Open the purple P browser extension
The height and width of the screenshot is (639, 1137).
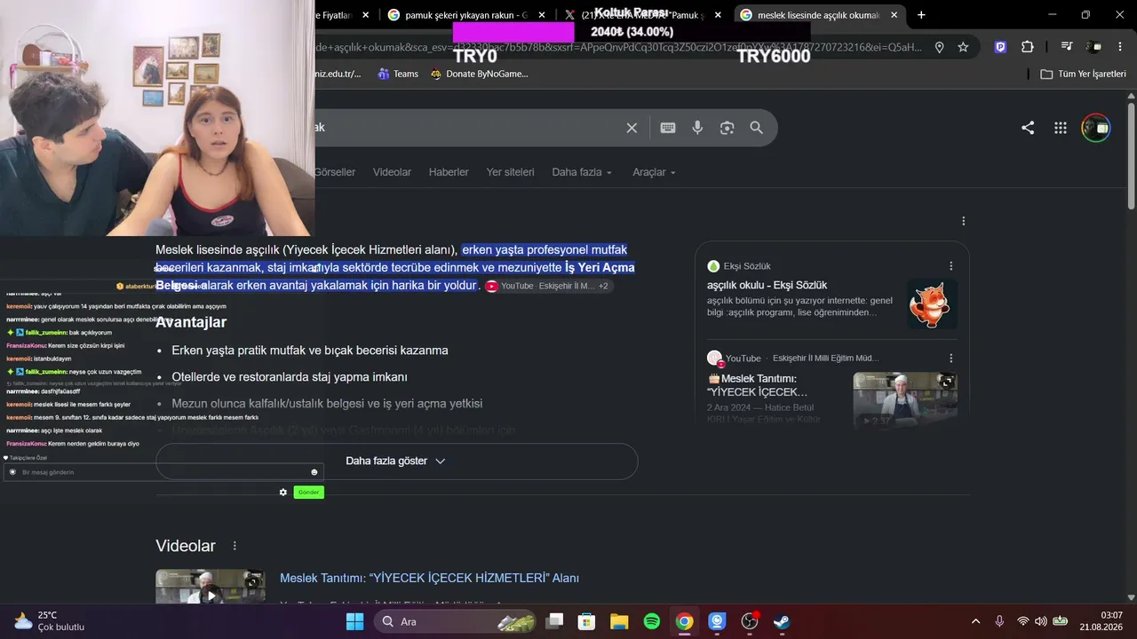pyautogui.click(x=1000, y=47)
